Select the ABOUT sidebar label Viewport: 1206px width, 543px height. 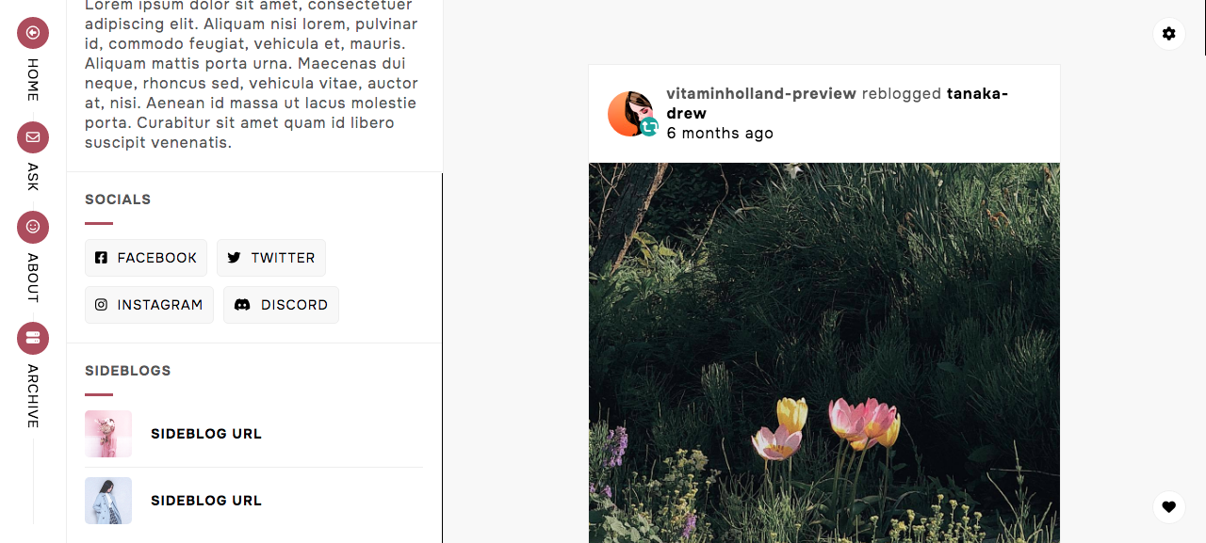pyautogui.click(x=33, y=278)
